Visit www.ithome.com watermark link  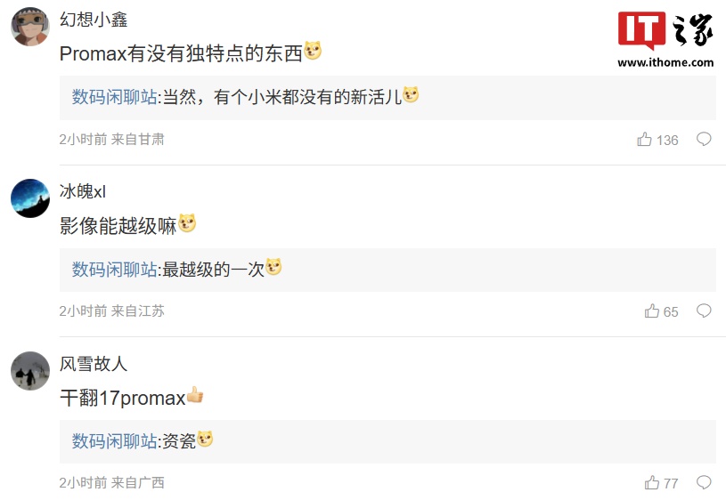click(x=665, y=62)
